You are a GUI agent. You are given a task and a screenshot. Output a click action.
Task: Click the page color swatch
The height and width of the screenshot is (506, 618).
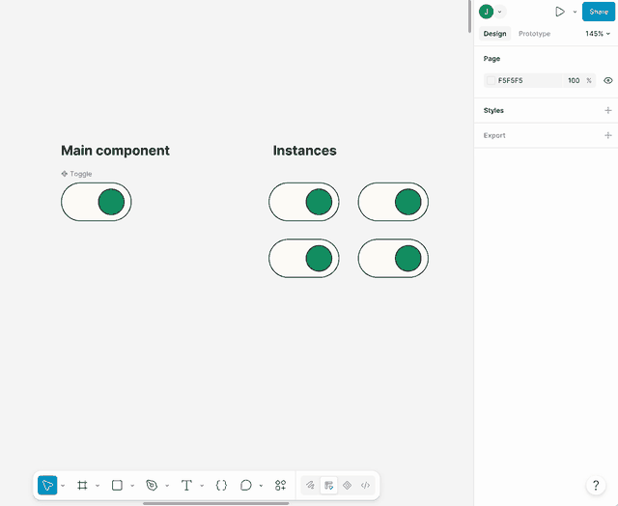click(x=491, y=80)
